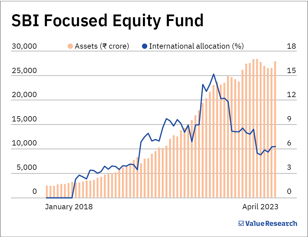
Task: Click the 6 label on right axis
Action: coord(289,143)
